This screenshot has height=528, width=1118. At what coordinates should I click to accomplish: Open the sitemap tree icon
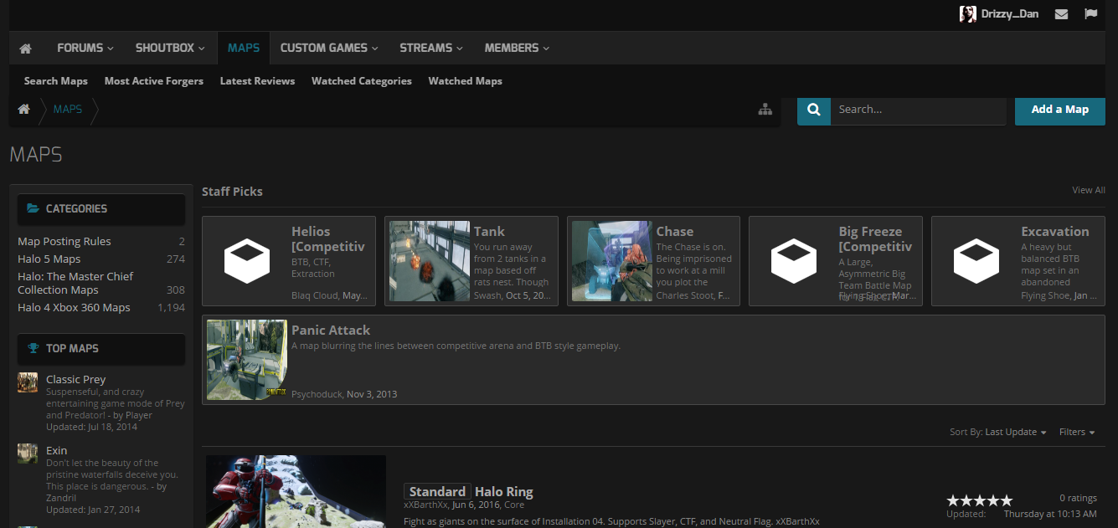click(x=765, y=110)
